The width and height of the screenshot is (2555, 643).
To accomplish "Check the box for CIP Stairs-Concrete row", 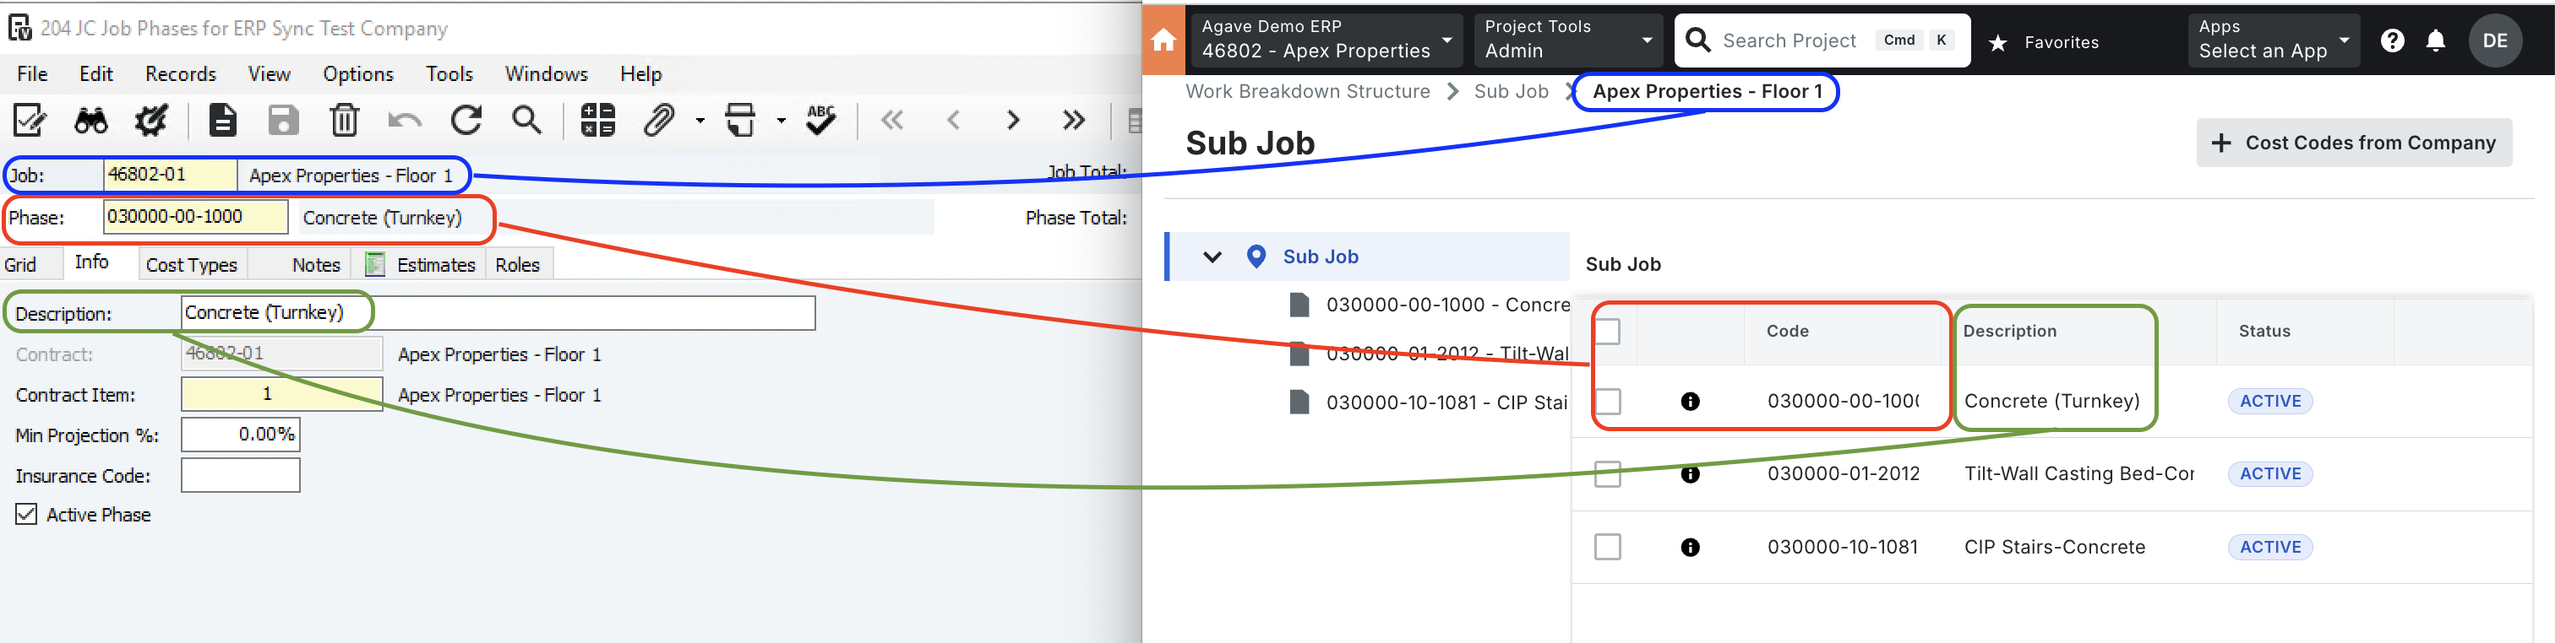I will (x=1607, y=547).
